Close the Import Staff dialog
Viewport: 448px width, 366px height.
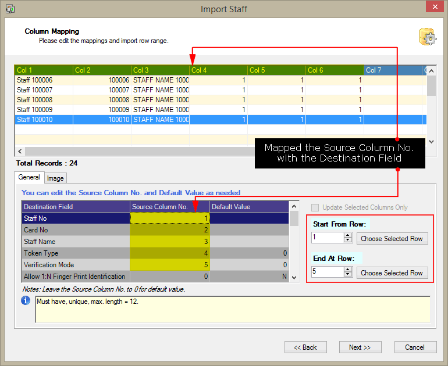click(434, 8)
